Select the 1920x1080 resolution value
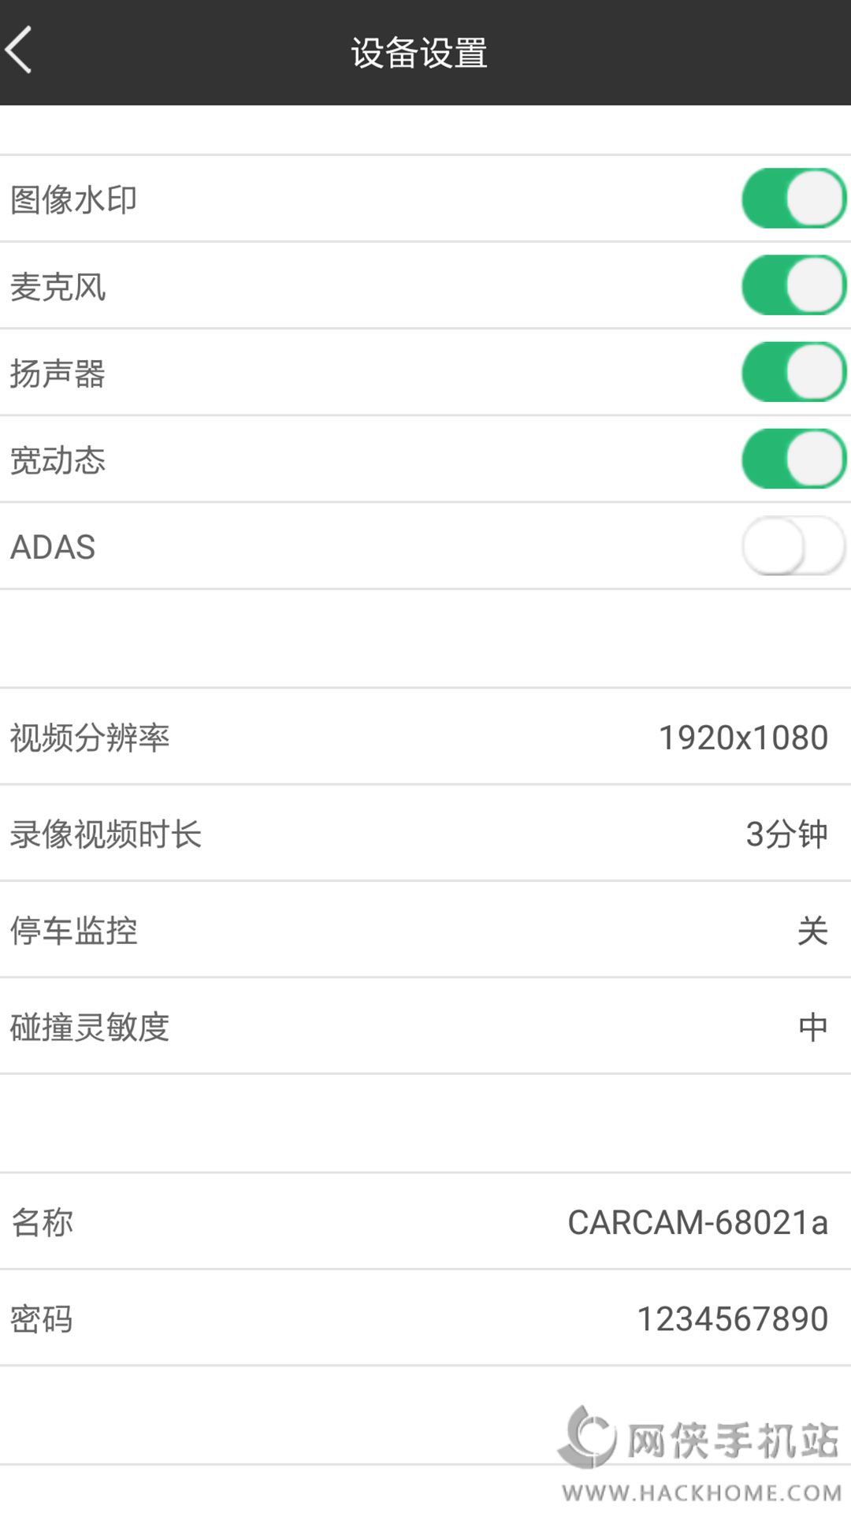Viewport: 851px width, 1513px height. (743, 738)
